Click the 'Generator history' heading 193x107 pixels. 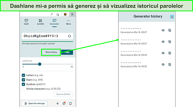coord(148,16)
